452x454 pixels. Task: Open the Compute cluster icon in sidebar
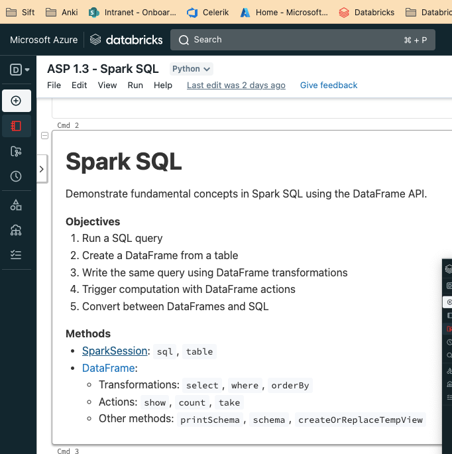[17, 230]
